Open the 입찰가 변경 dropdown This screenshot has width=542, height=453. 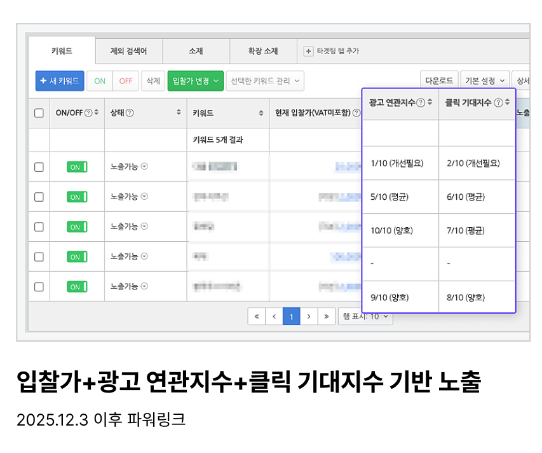[195, 81]
